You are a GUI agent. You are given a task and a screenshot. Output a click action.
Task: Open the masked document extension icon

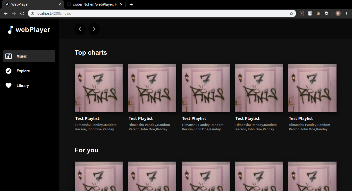coord(326,13)
